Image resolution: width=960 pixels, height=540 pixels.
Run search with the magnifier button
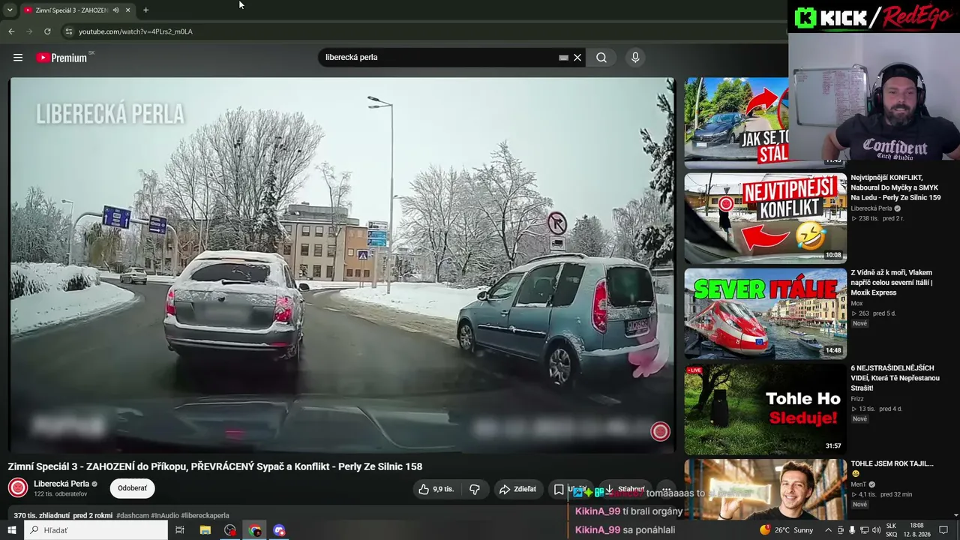[x=601, y=58]
